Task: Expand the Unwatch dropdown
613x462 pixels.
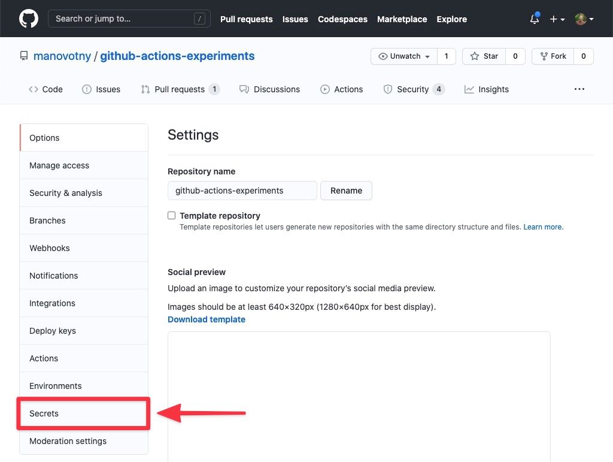Action: (x=404, y=56)
